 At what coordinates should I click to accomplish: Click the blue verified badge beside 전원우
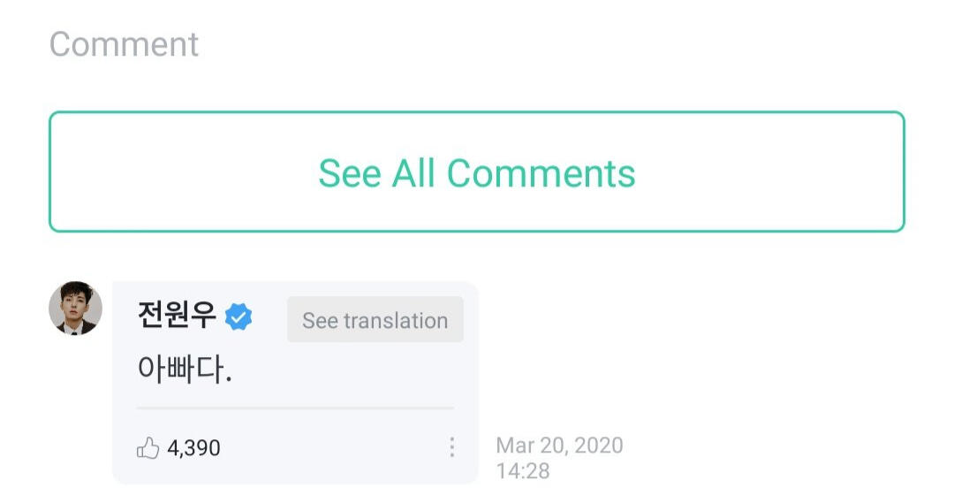click(238, 317)
